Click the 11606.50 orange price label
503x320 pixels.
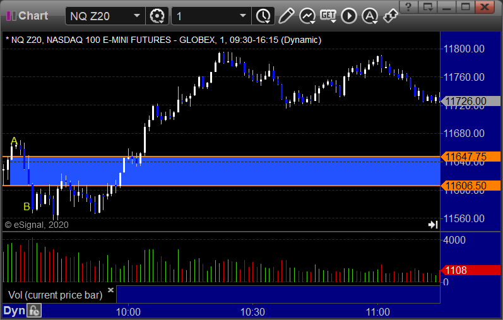471,186
